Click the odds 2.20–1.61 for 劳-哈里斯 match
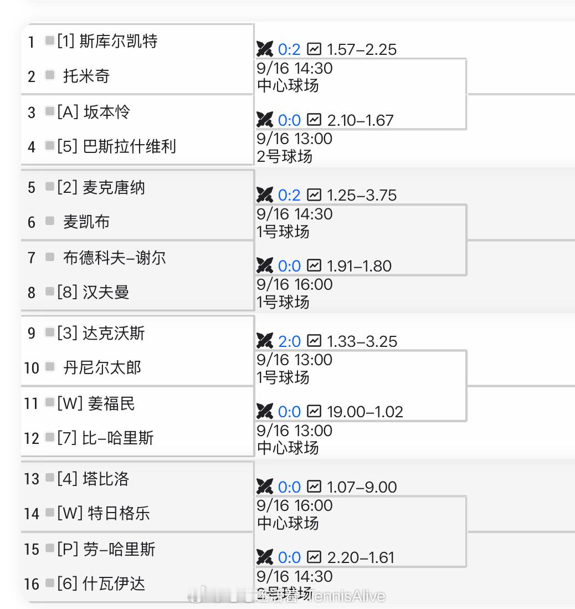575x609 pixels. 361,557
